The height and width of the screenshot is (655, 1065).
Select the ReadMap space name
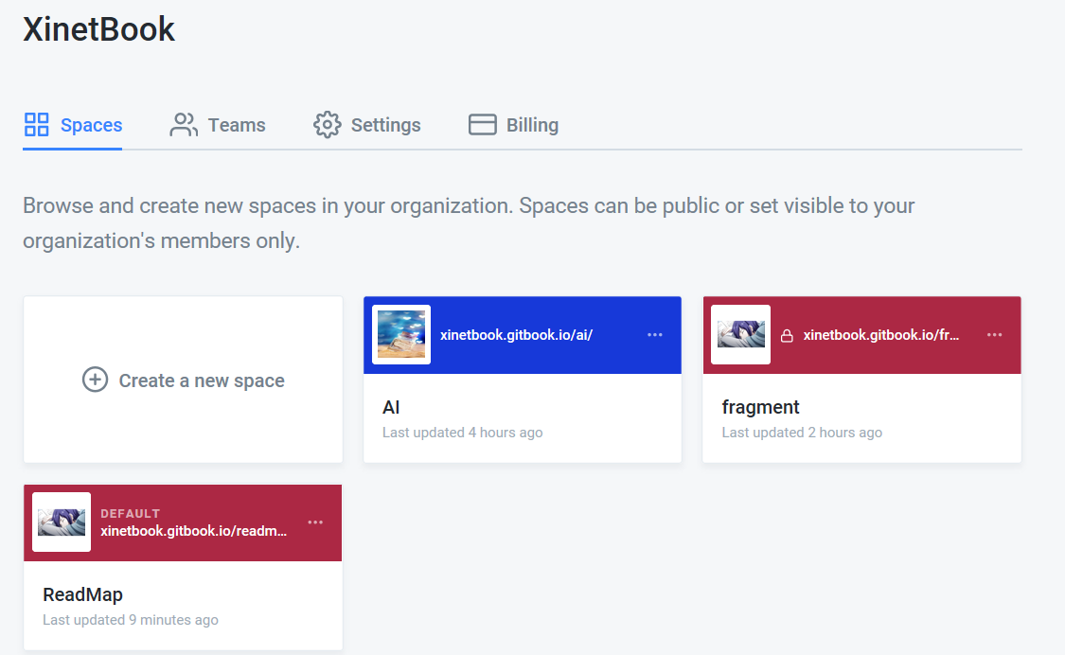click(82, 595)
